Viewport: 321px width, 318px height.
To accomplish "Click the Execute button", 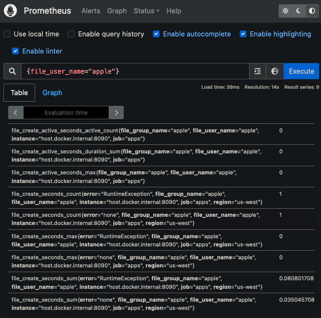I will point(301,71).
